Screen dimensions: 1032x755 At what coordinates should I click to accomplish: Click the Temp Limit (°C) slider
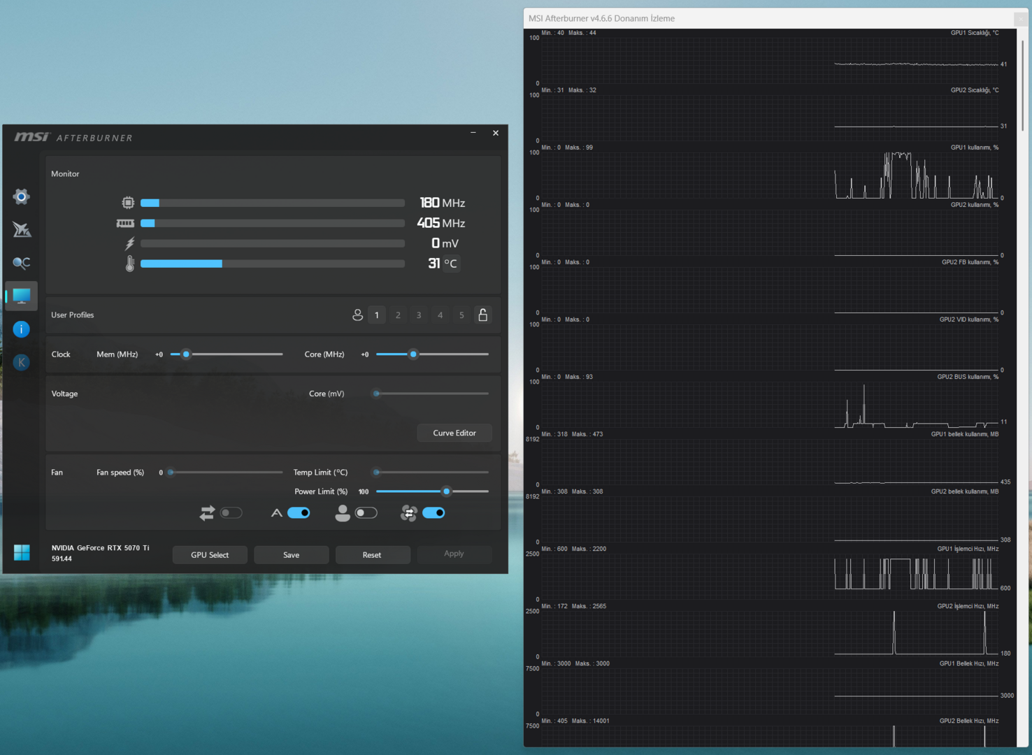click(432, 473)
